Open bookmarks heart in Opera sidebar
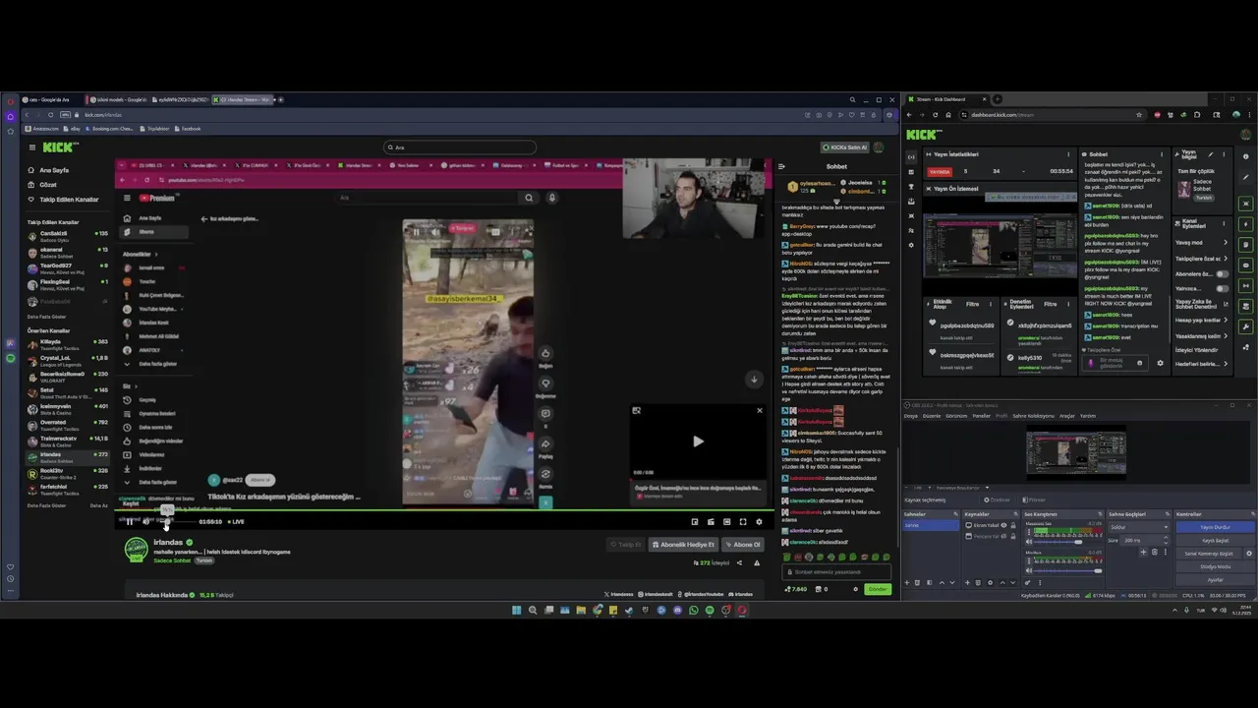This screenshot has height=708, width=1258. [x=10, y=567]
